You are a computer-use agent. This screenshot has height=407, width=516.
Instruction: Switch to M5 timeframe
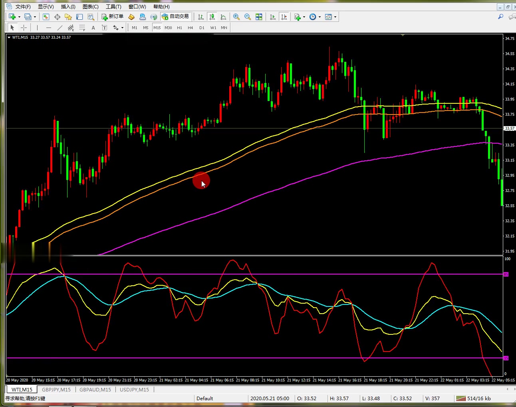click(x=146, y=28)
